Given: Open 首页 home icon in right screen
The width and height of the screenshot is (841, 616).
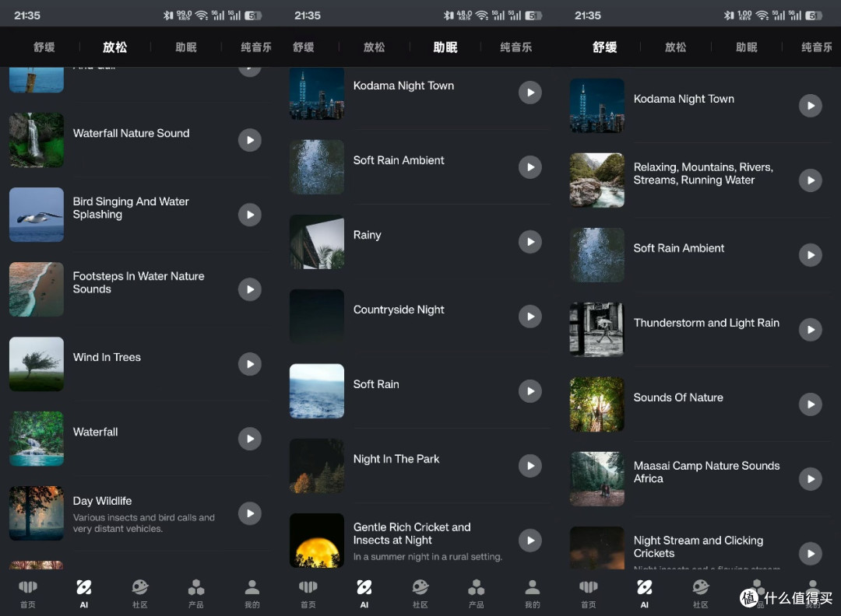Looking at the screenshot, I should 589,593.
